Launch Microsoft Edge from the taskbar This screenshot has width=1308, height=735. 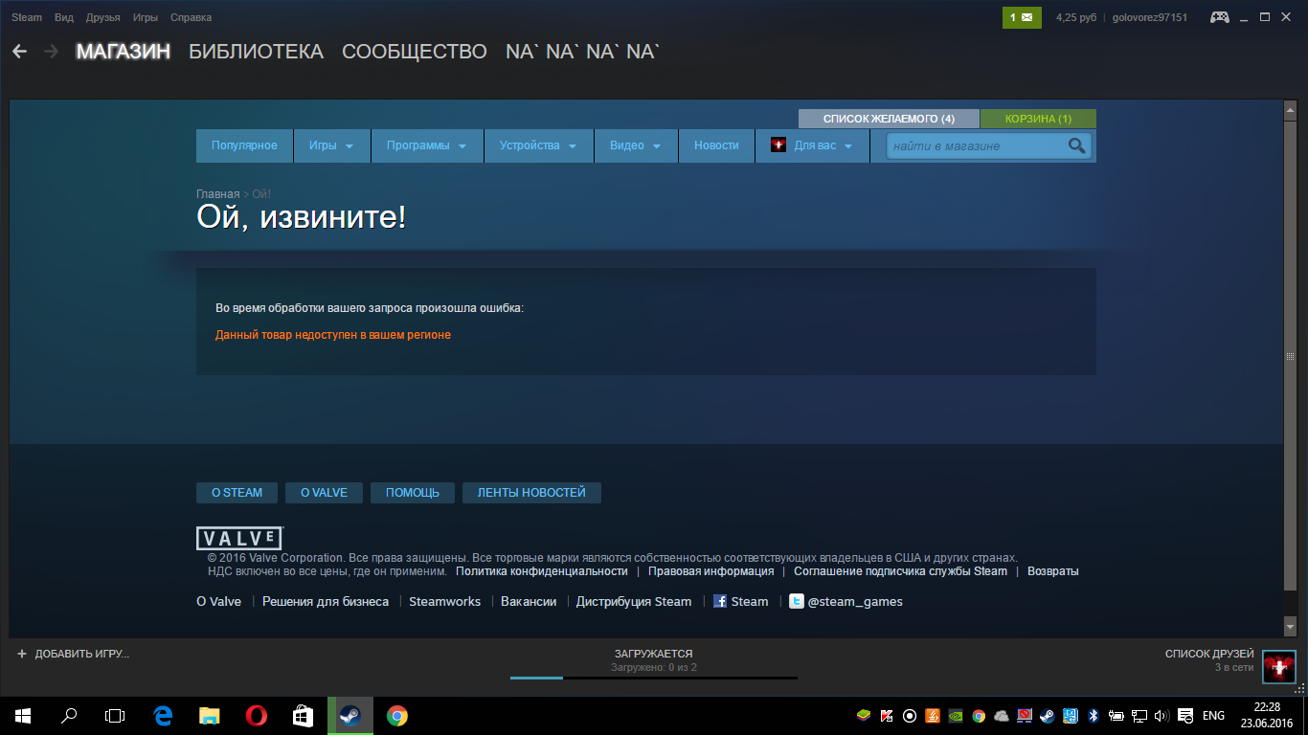point(163,715)
